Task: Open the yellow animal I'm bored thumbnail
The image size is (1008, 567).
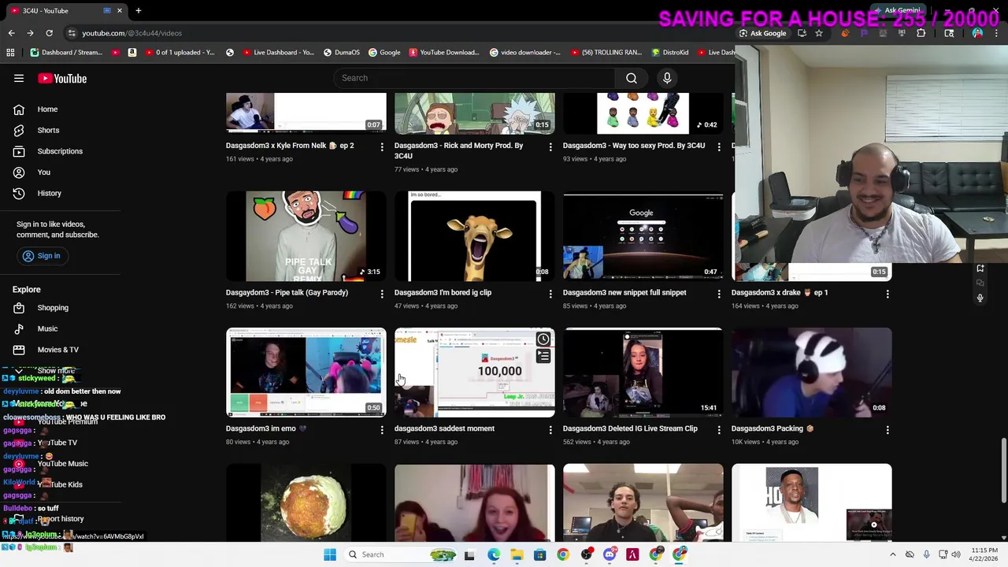Action: (474, 236)
